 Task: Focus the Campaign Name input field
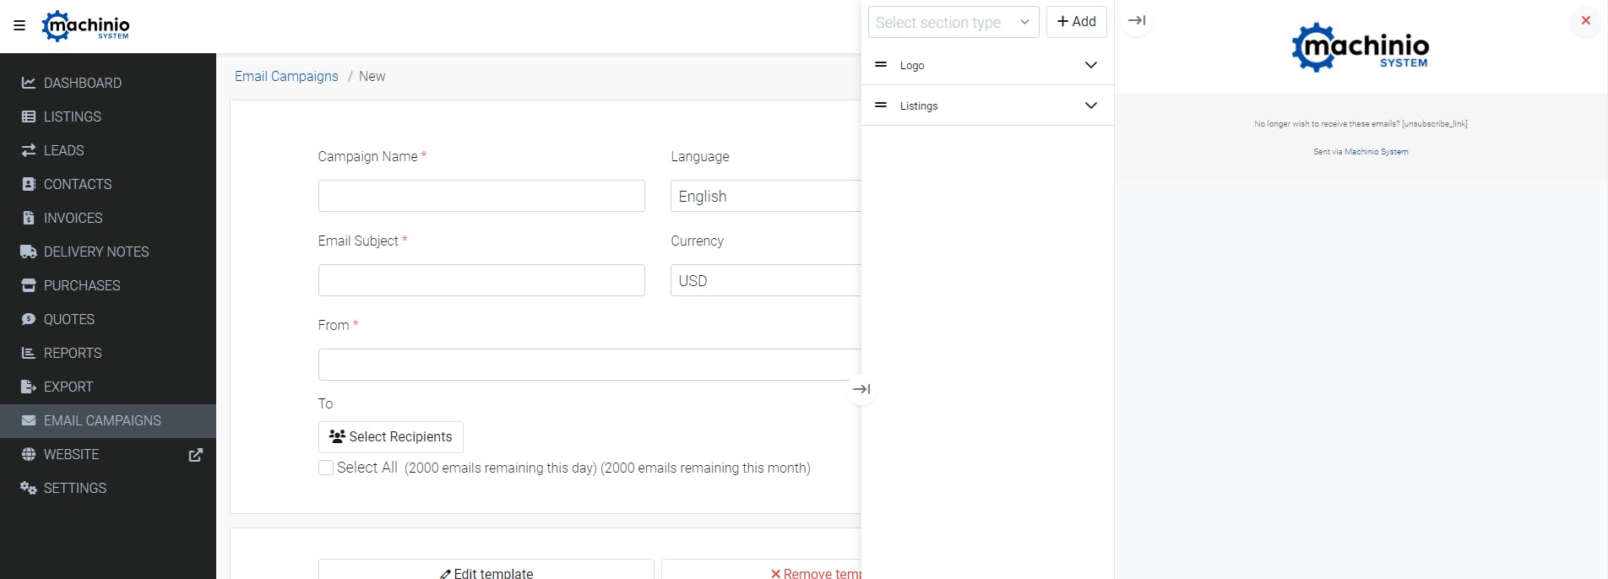(x=481, y=196)
